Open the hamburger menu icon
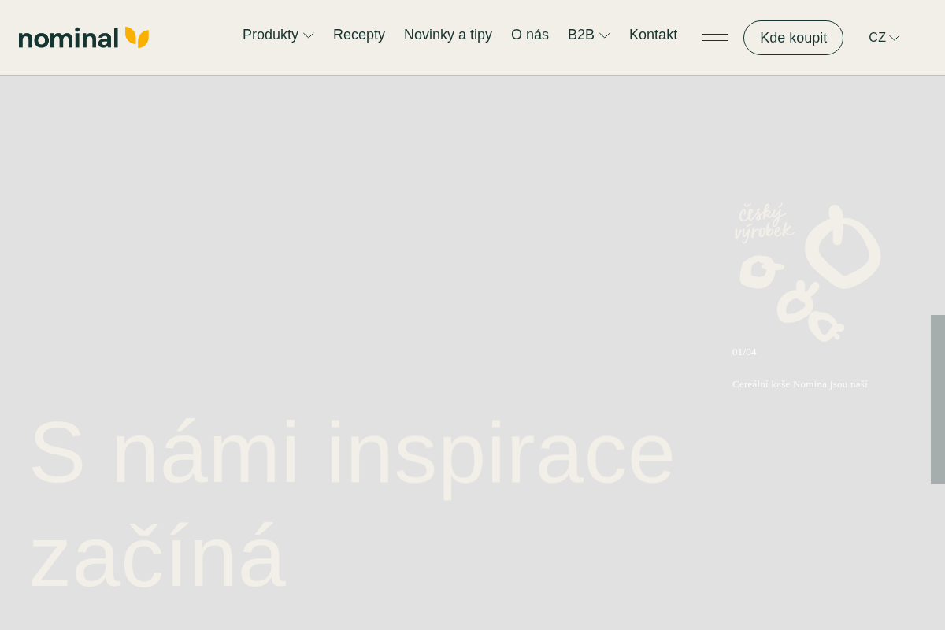 (715, 37)
